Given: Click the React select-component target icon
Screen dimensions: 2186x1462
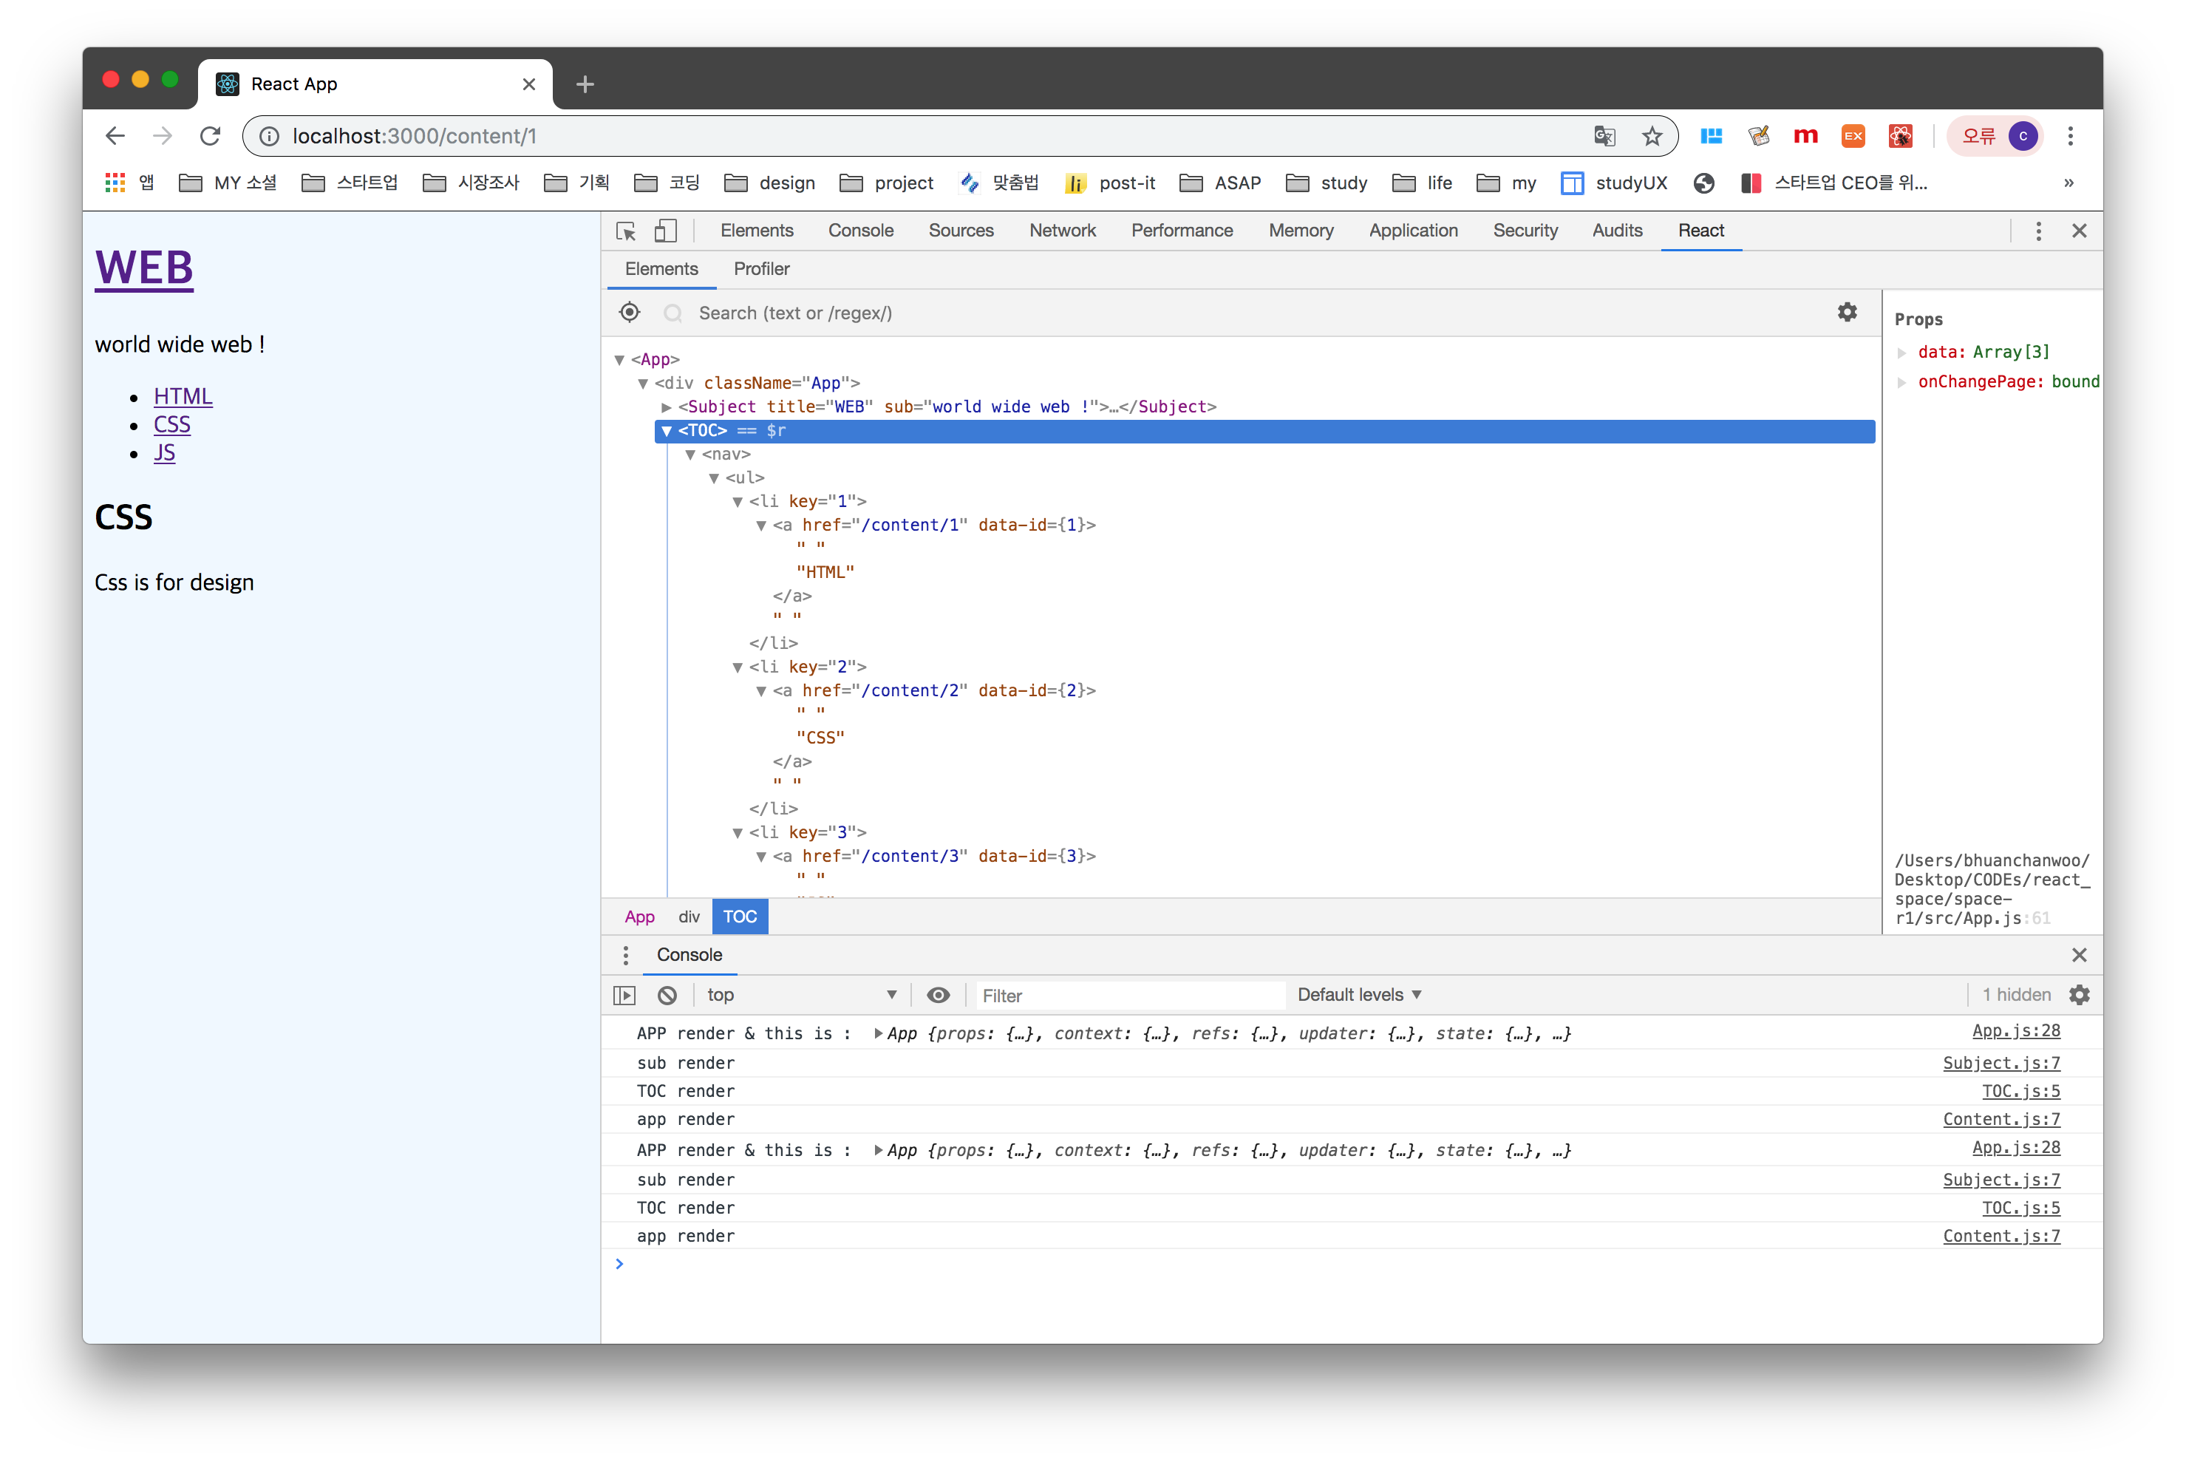Looking at the screenshot, I should [629, 313].
